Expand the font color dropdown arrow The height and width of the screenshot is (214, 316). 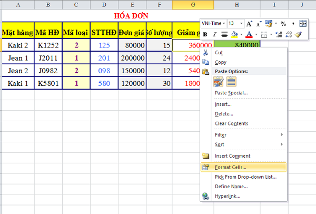pyautogui.click(x=256, y=34)
